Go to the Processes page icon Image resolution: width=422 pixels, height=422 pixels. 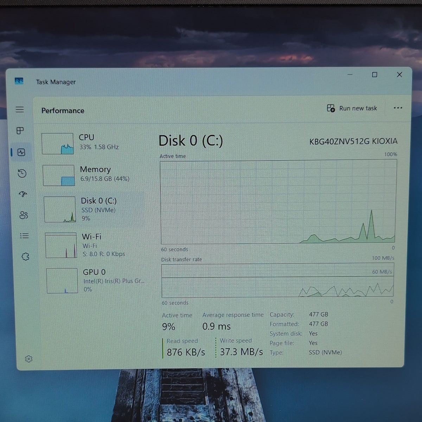pyautogui.click(x=20, y=131)
